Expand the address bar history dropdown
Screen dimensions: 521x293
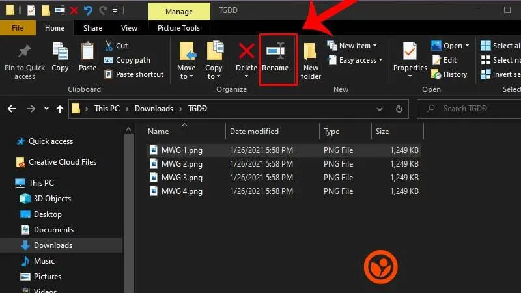(379, 109)
